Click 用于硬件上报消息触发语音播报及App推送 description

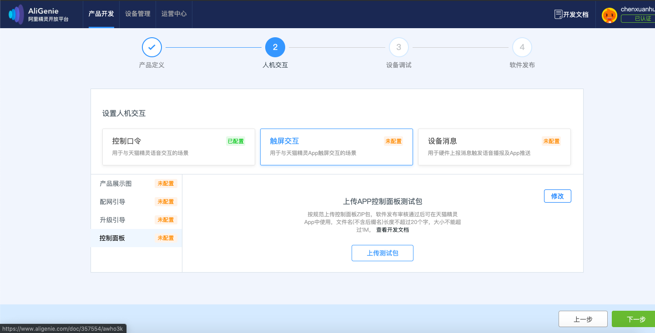tap(479, 153)
